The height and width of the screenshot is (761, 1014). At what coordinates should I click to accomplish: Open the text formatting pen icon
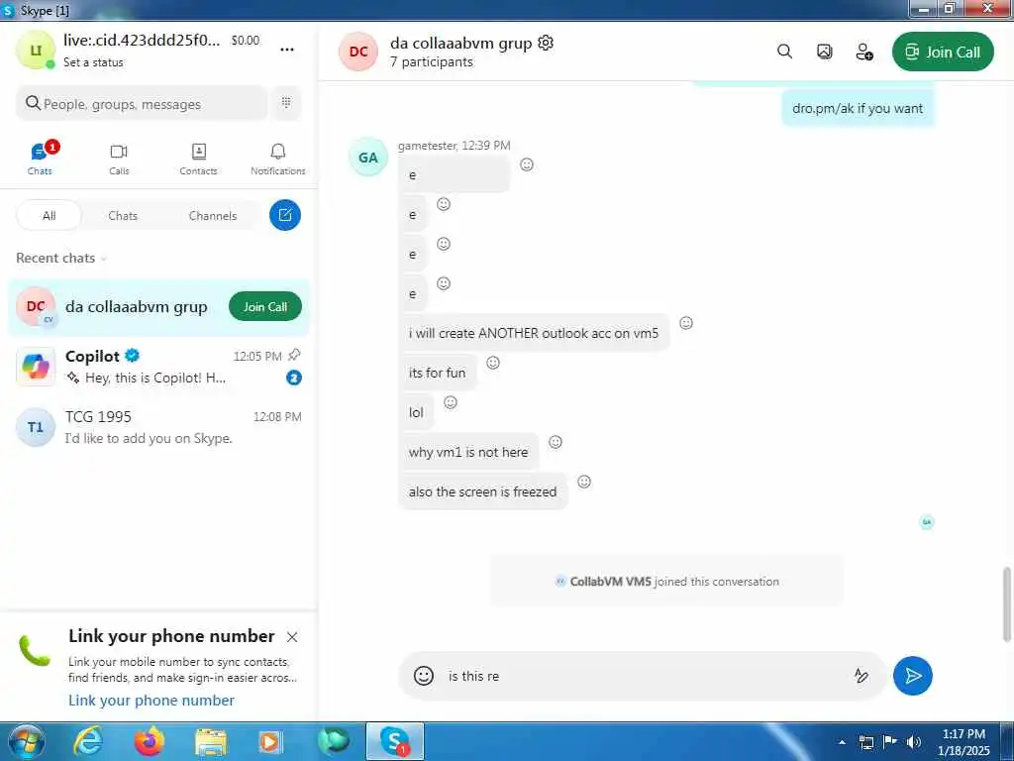coord(862,676)
